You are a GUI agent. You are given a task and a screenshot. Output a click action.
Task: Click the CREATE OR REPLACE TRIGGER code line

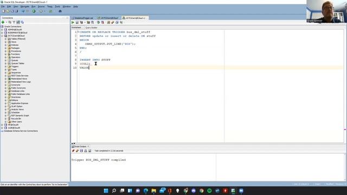click(115, 32)
